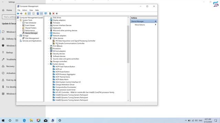Collapse the System devices category
The height and width of the screenshot is (123, 220).
coord(48,64)
